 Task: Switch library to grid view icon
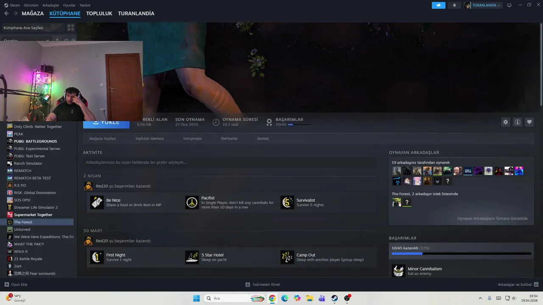[x=70, y=28]
